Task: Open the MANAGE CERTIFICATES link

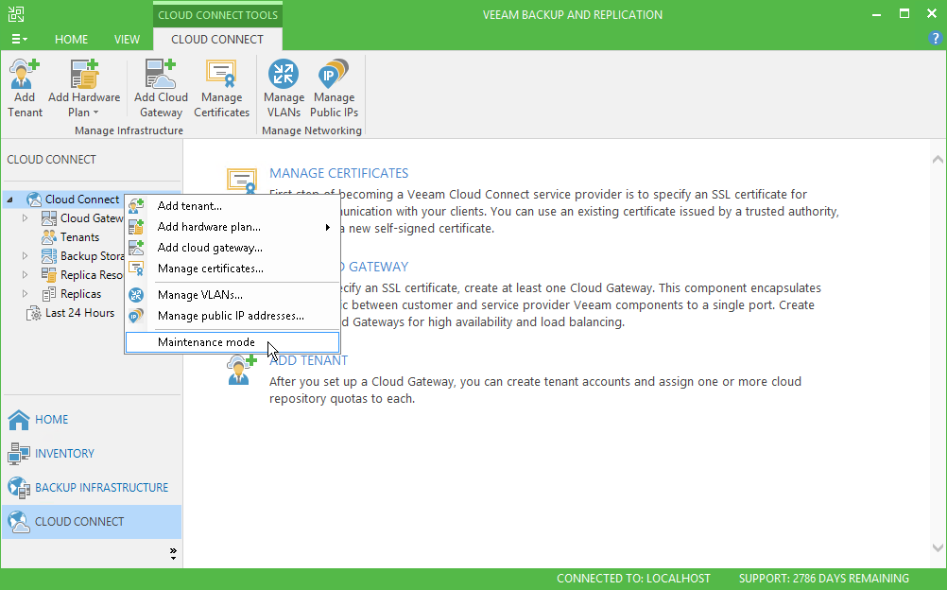Action: coord(338,173)
